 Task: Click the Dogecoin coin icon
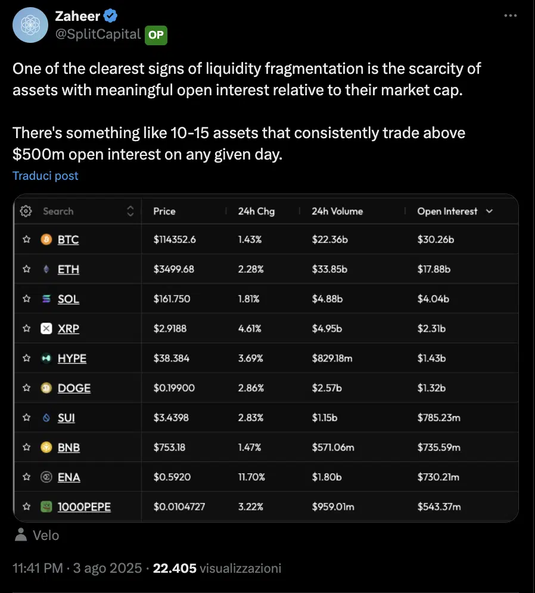46,388
